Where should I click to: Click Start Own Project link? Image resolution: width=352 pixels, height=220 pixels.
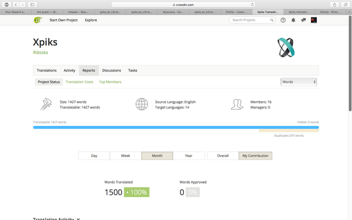(64, 20)
